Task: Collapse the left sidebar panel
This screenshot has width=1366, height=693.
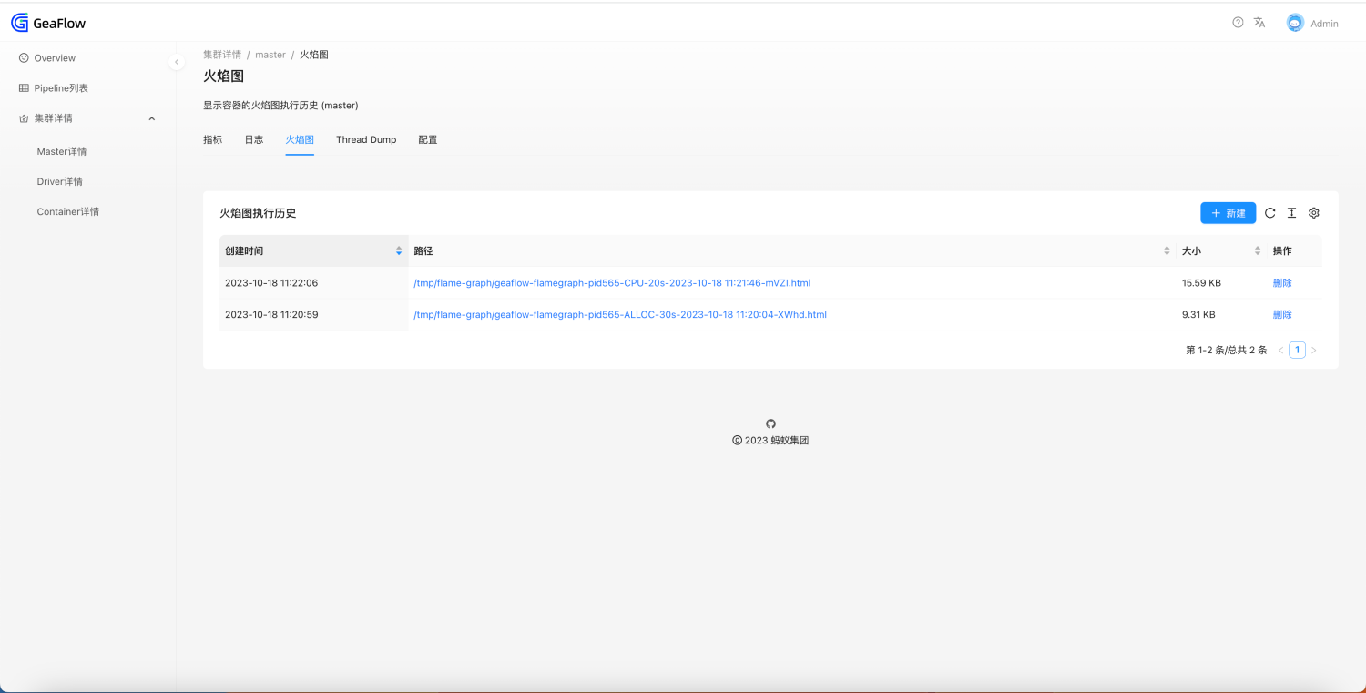Action: pyautogui.click(x=177, y=62)
